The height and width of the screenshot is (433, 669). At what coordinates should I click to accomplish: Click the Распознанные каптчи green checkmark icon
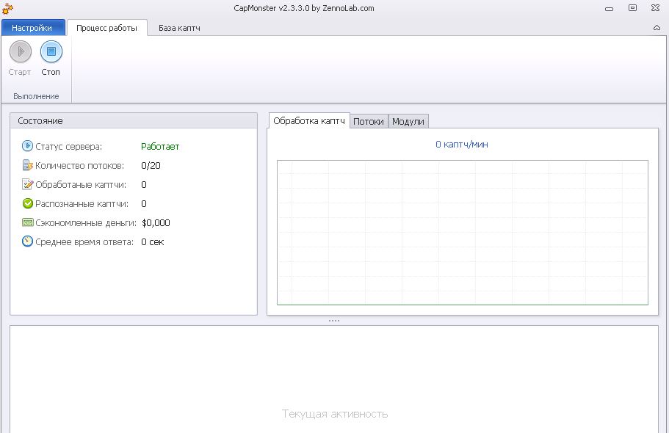point(27,203)
